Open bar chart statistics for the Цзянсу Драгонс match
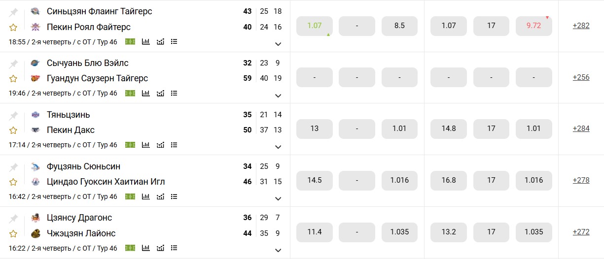Image resolution: width=604 pixels, height=259 pixels. 145,248
